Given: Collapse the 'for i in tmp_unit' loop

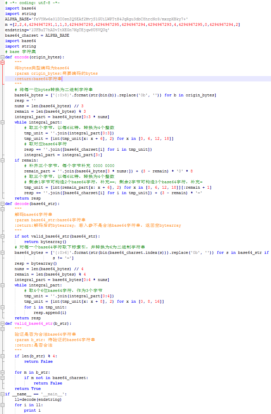Looking at the screenshot, I should (x=2, y=307).
